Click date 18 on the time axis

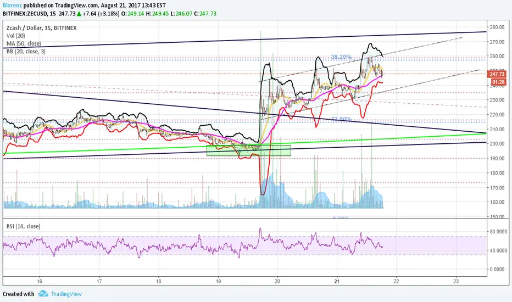click(x=159, y=281)
